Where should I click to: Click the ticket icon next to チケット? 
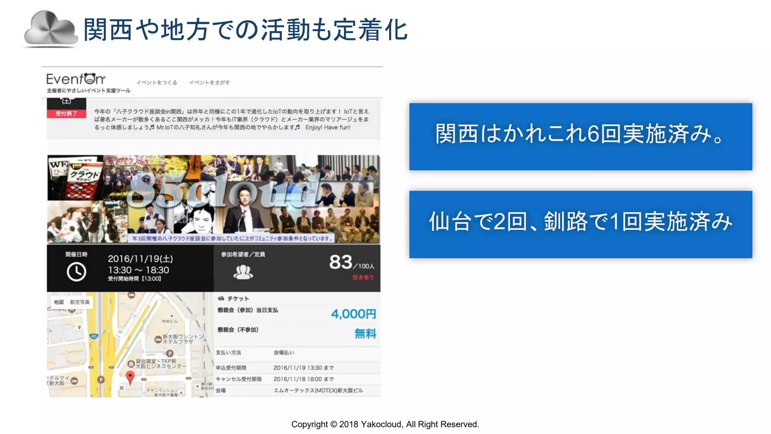pos(221,298)
